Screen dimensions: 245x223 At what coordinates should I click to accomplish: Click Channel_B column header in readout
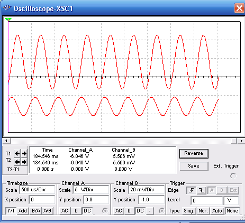[x=123, y=150]
